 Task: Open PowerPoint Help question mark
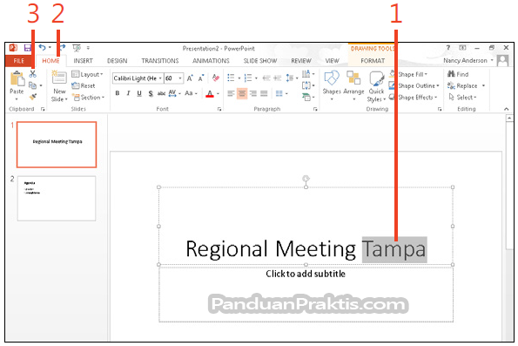pos(448,48)
